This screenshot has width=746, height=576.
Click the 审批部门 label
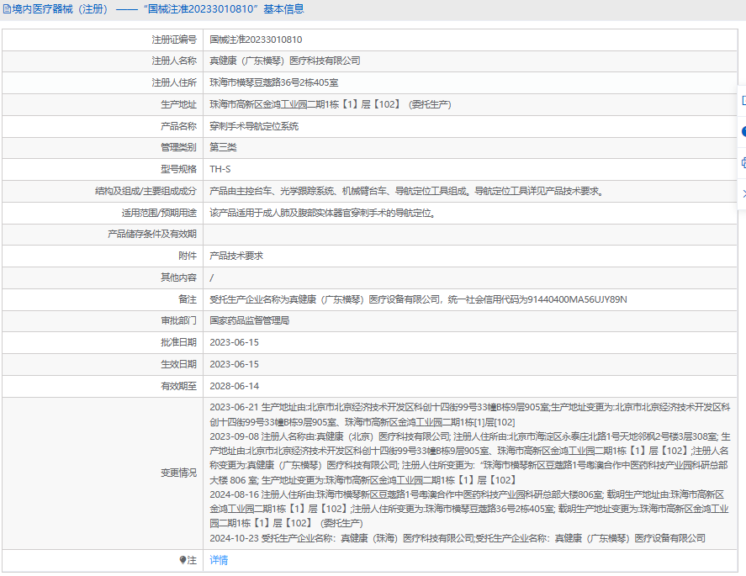point(178,320)
